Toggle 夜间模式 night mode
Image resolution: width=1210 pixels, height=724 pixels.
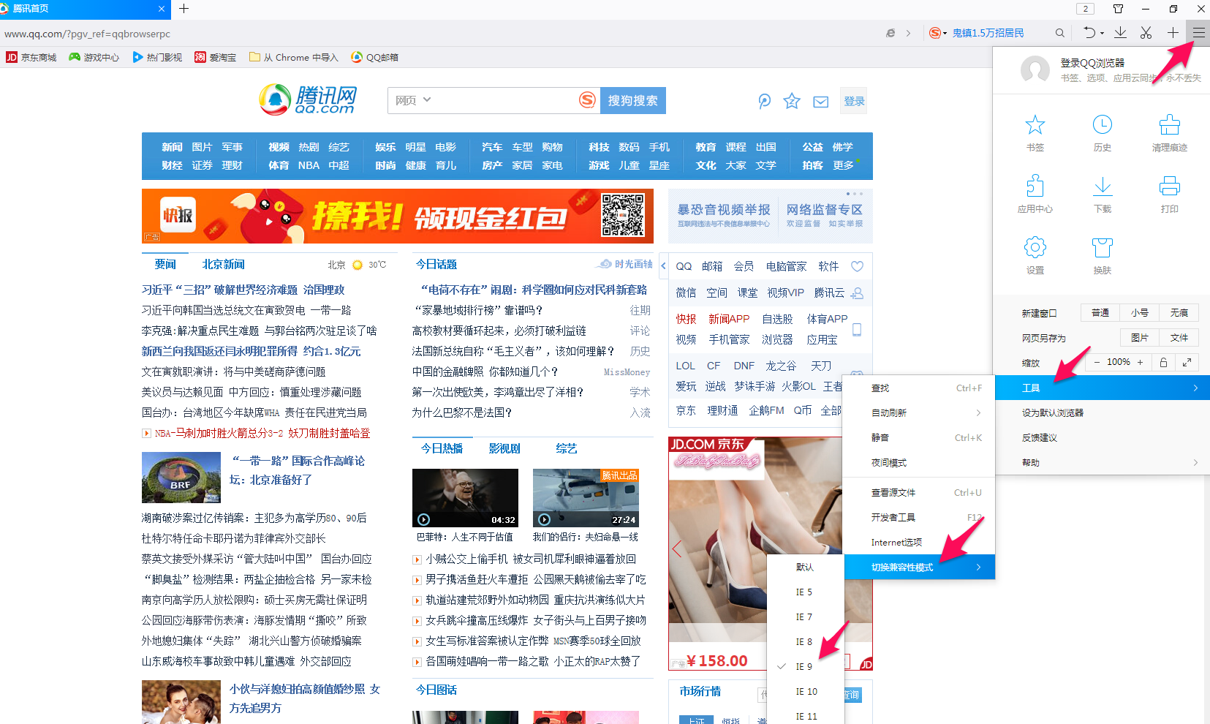click(x=918, y=462)
